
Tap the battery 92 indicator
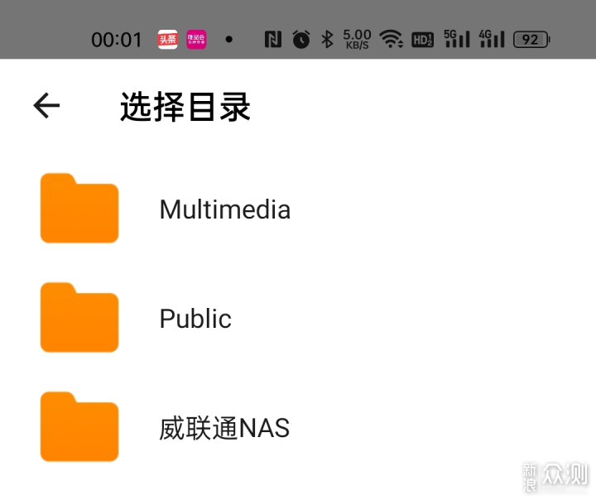pos(531,40)
